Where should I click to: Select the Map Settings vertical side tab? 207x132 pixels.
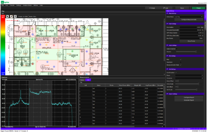click(x=205, y=25)
